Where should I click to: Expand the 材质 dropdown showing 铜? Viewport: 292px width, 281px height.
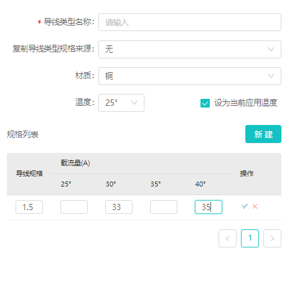click(190, 76)
